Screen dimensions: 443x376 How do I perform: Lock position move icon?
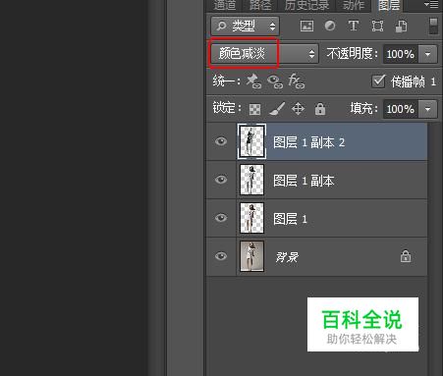coord(298,108)
